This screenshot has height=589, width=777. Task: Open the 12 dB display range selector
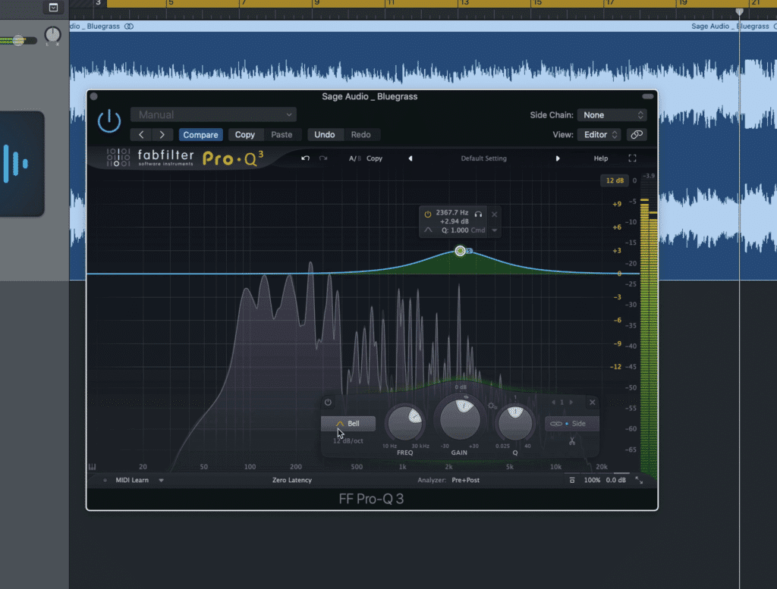click(615, 180)
